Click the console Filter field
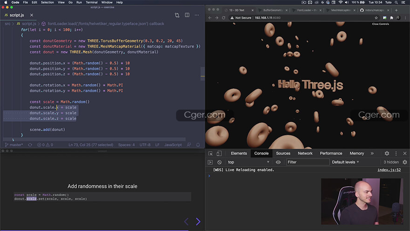The image size is (410, 231). [x=307, y=162]
